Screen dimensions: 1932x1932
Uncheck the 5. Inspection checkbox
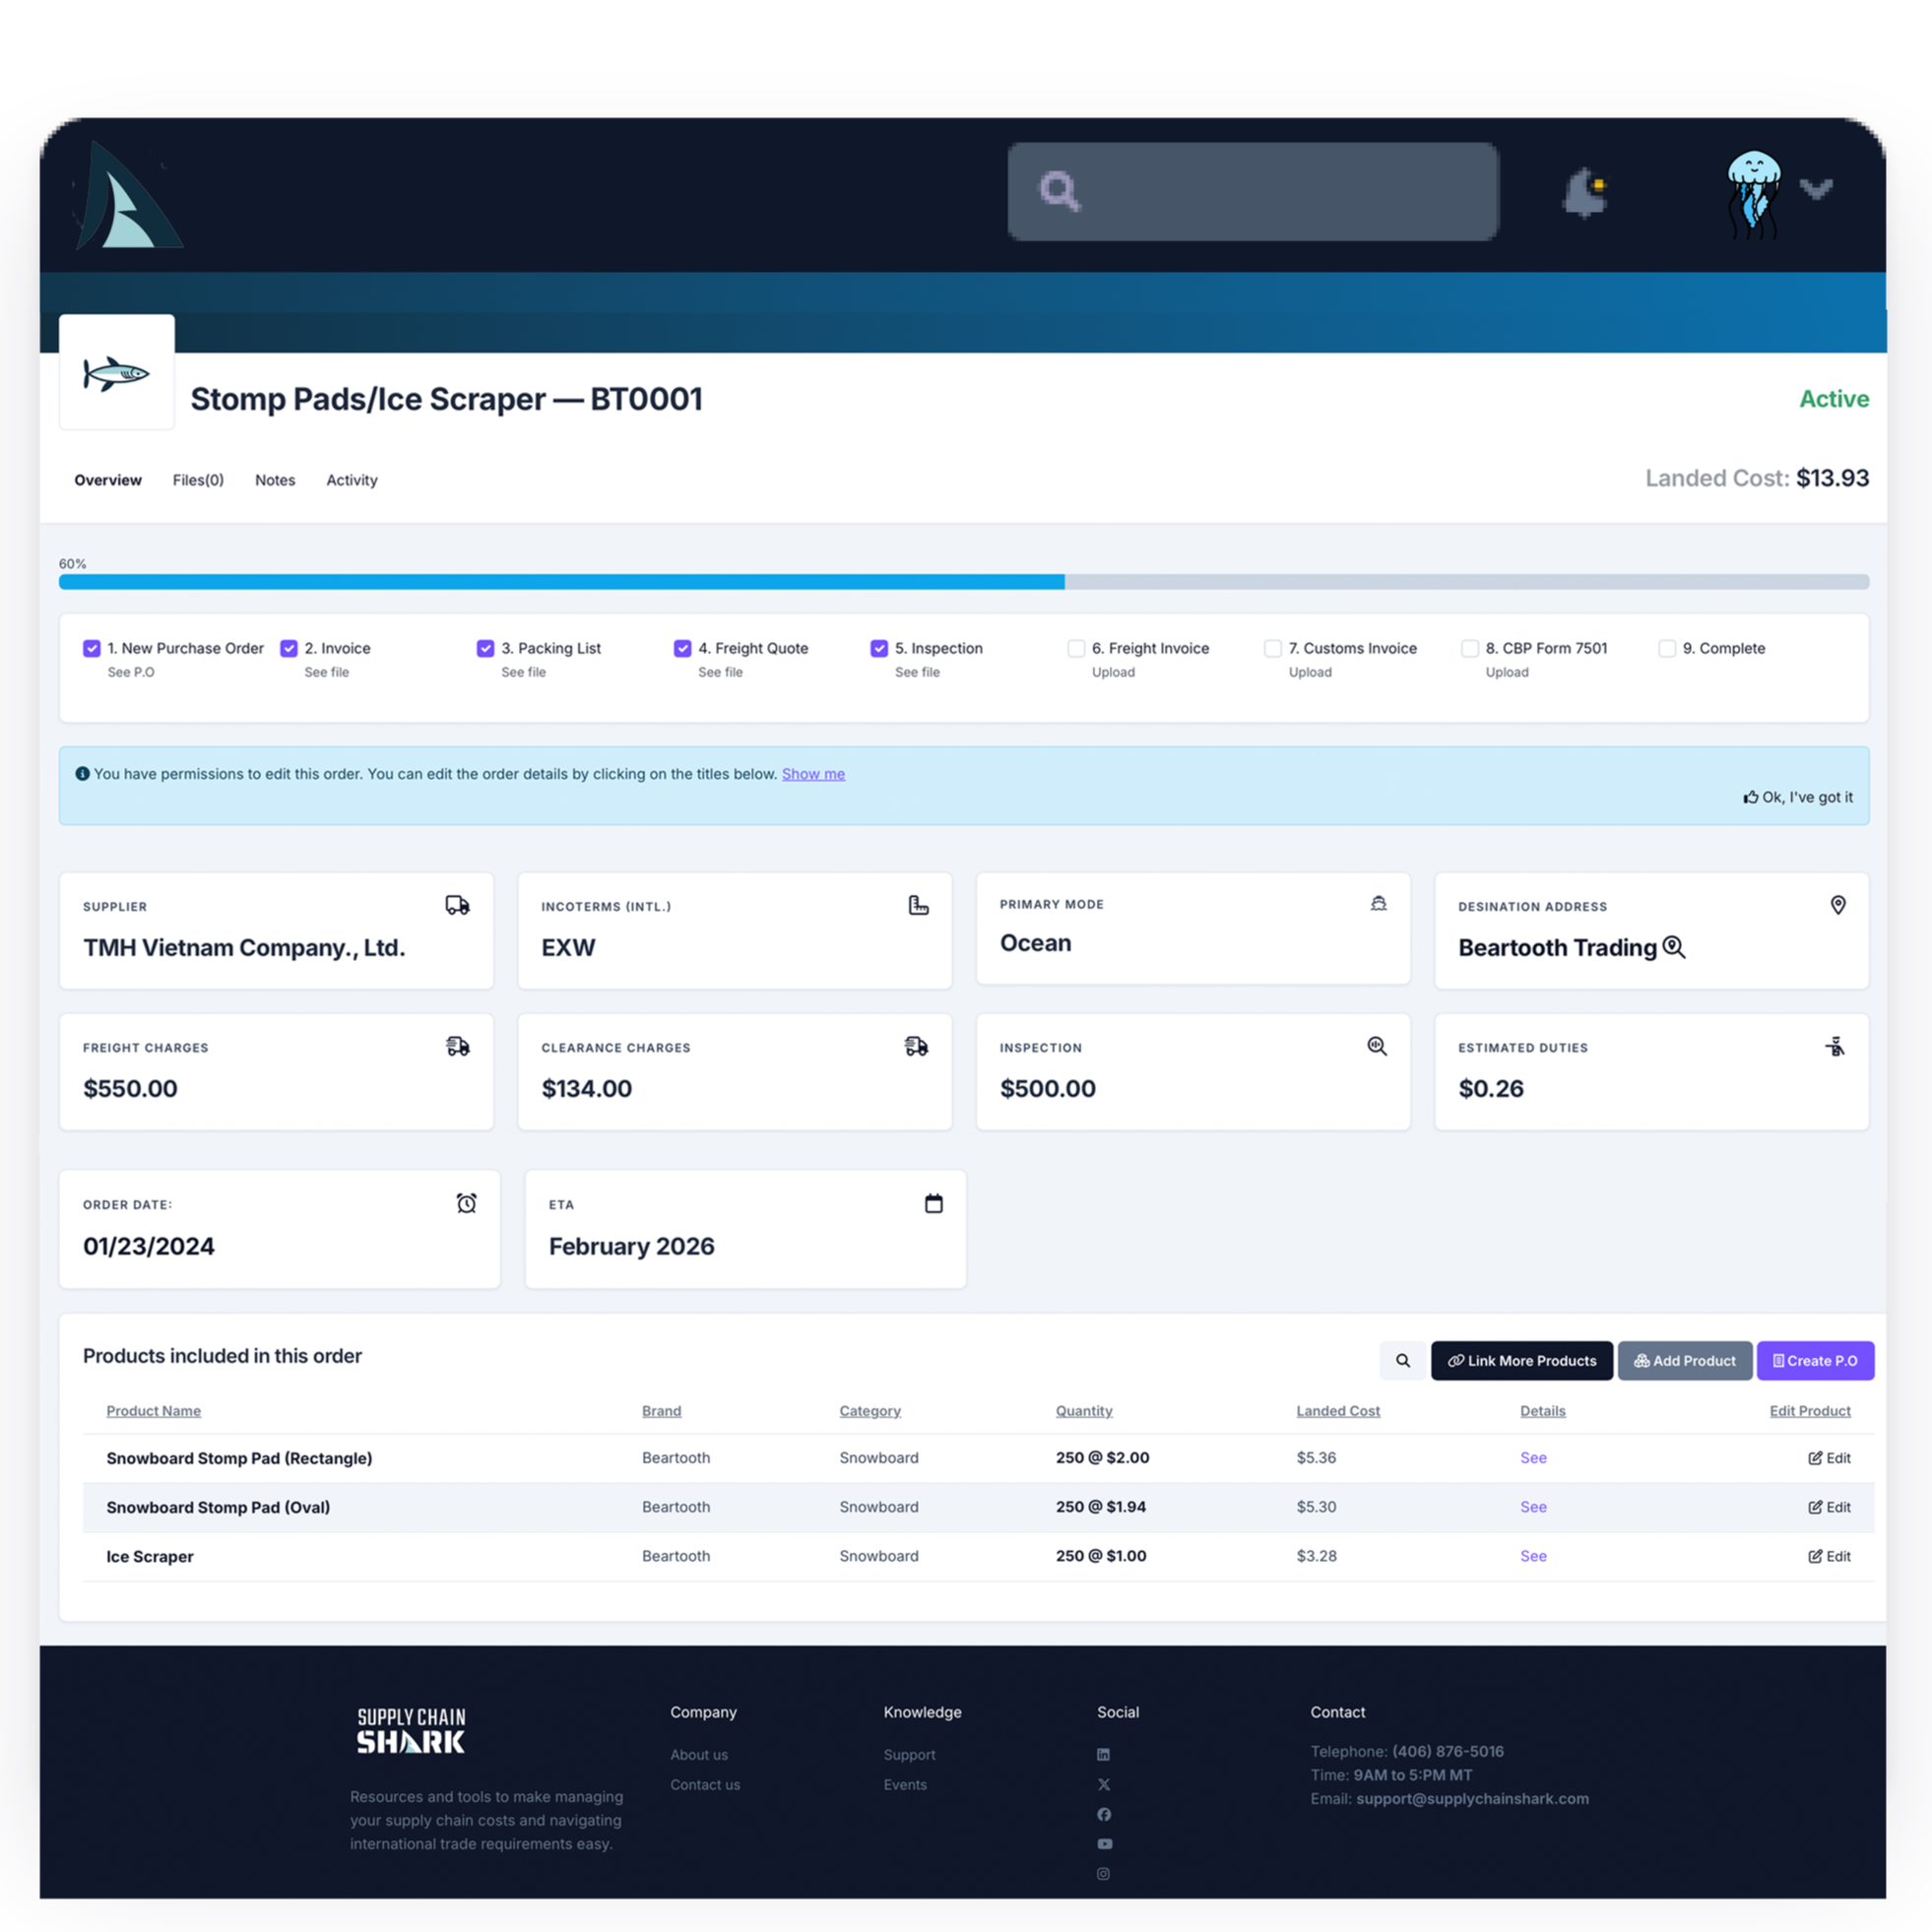pos(879,648)
